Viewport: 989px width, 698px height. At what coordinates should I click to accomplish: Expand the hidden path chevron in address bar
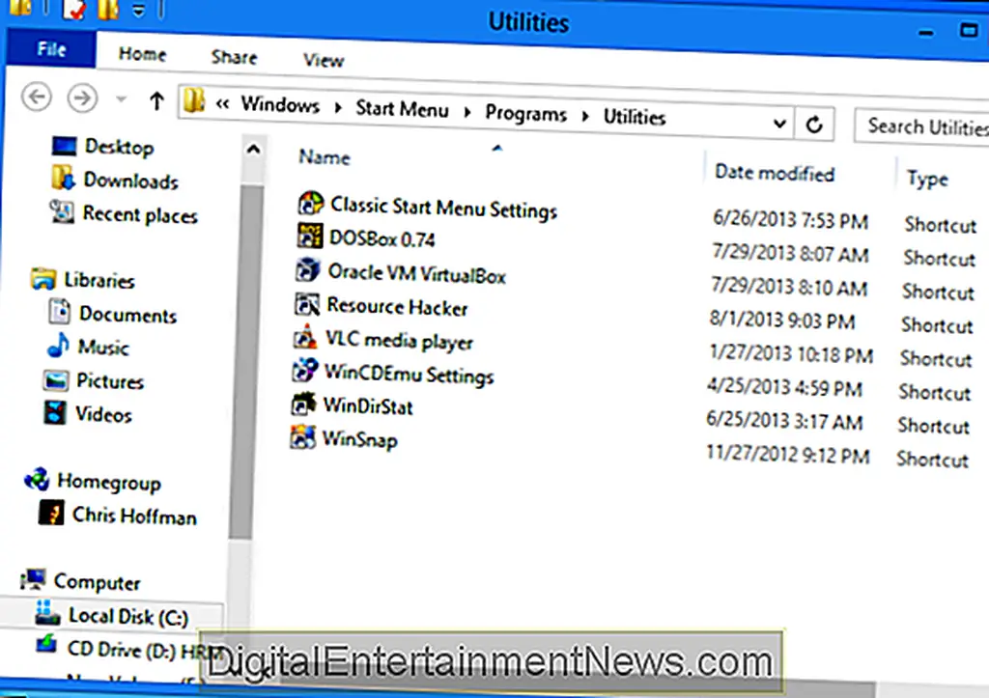tap(222, 105)
